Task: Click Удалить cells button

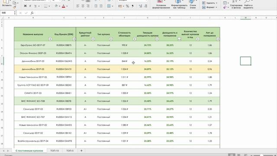Action: 209,3
